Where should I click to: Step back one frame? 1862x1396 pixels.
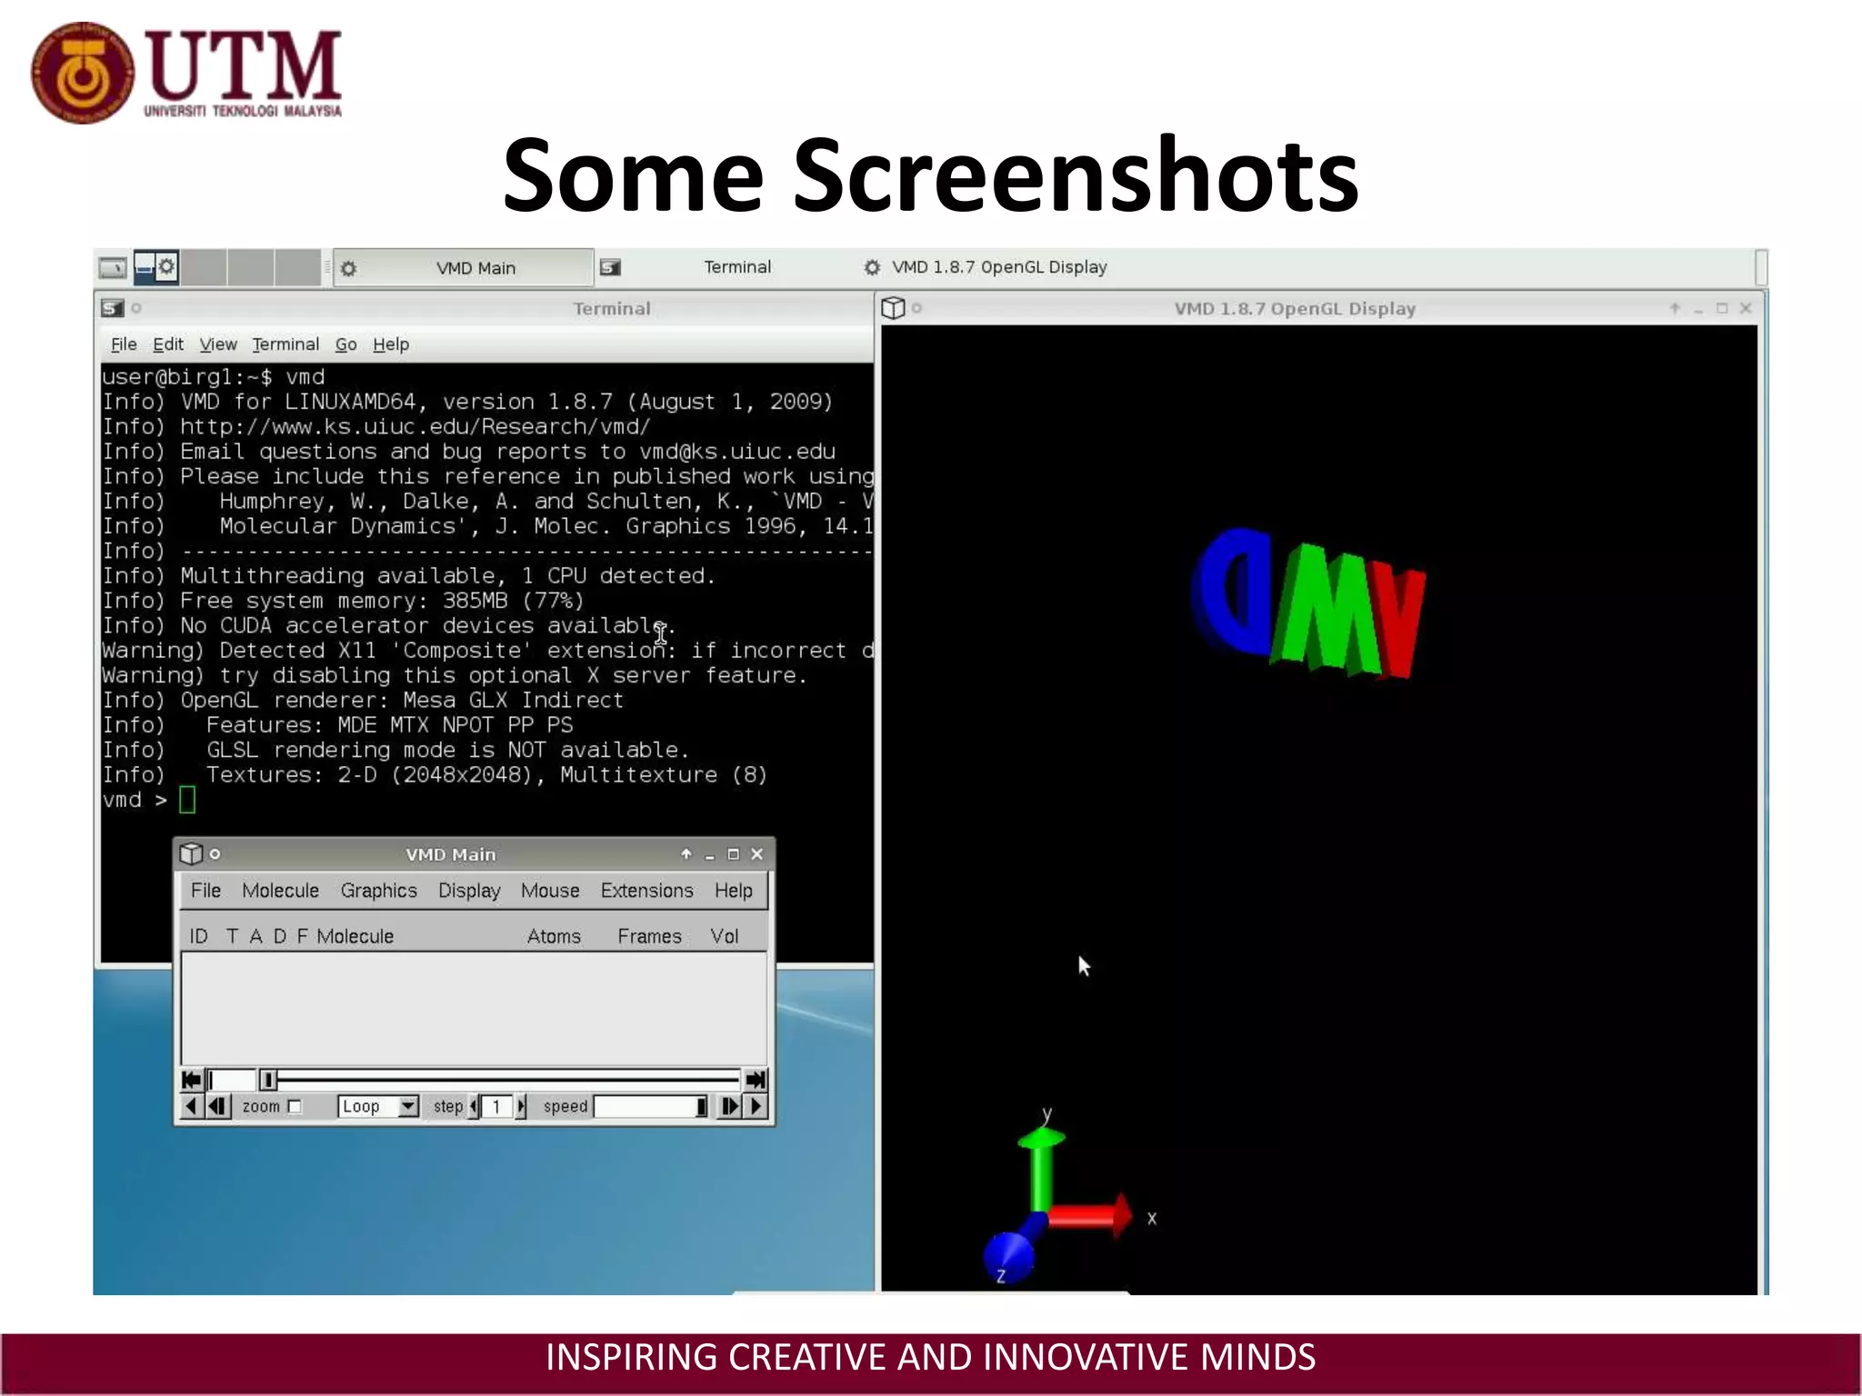(x=218, y=1106)
